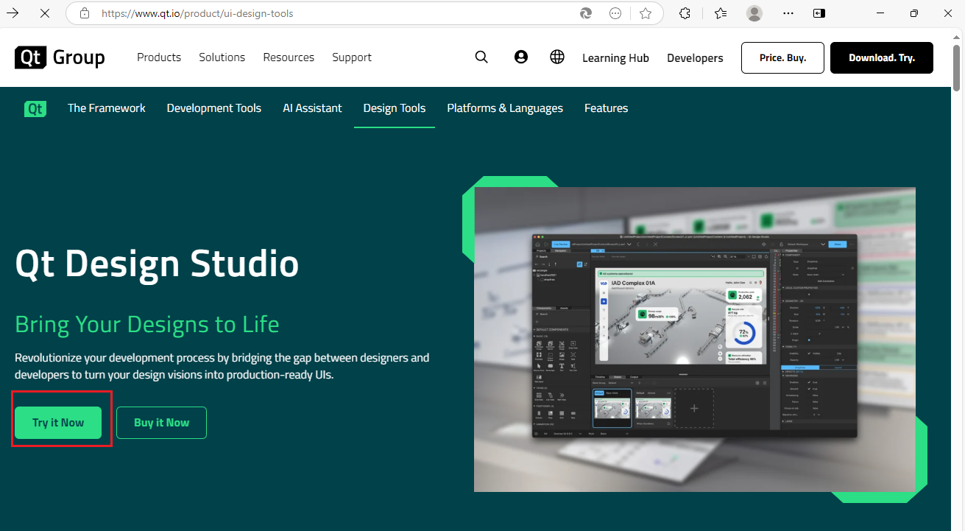Select the Design Tools tab

click(x=395, y=108)
